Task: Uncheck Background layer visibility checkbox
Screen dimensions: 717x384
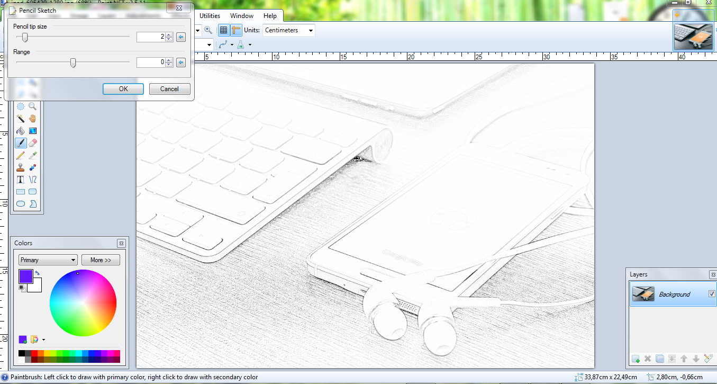Action: pos(712,294)
